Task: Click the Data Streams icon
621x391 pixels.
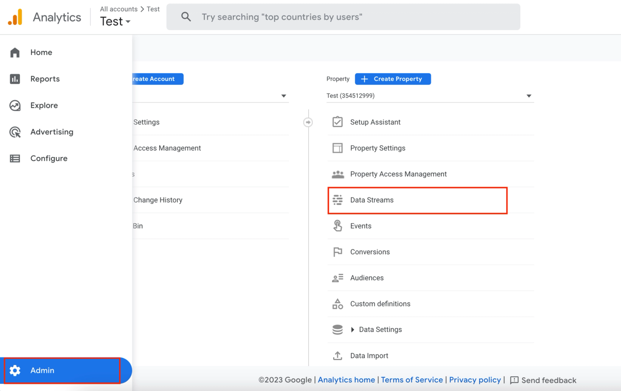Action: (x=338, y=200)
